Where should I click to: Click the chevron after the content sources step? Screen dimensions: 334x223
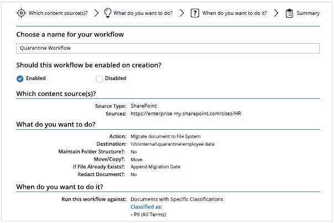[96, 13]
